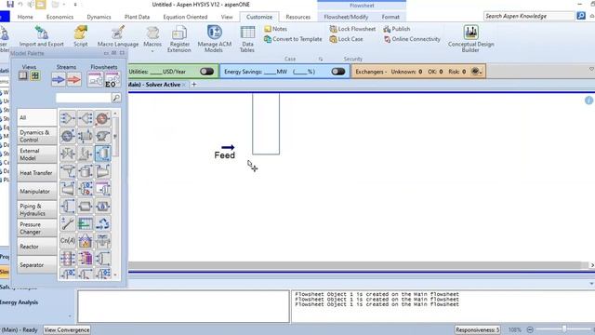The width and height of the screenshot is (595, 335).
Task: Select the Recycle arrows icon
Action: (x=102, y=223)
